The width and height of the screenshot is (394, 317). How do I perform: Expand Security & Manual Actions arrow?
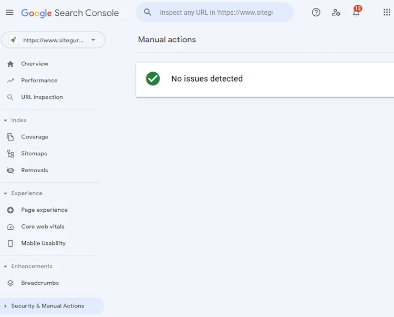coord(5,306)
